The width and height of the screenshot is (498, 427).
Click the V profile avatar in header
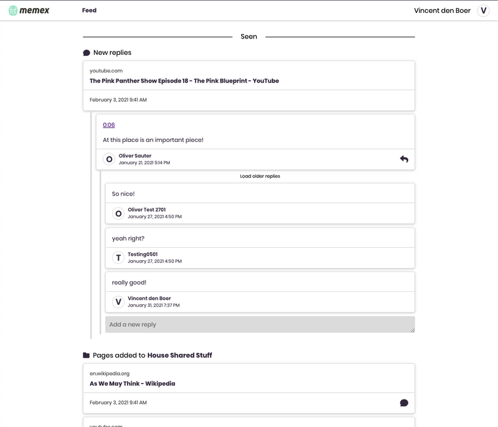tap(483, 10)
